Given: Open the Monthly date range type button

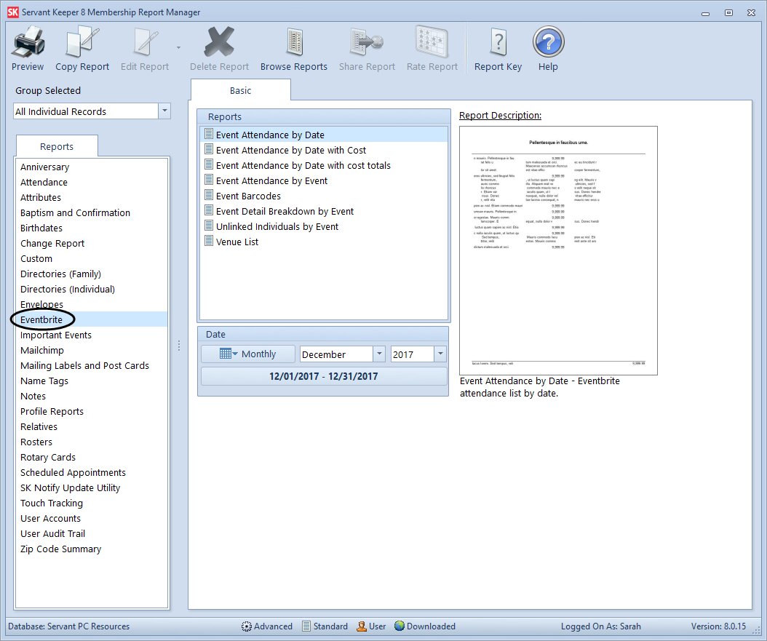Looking at the screenshot, I should click(248, 354).
